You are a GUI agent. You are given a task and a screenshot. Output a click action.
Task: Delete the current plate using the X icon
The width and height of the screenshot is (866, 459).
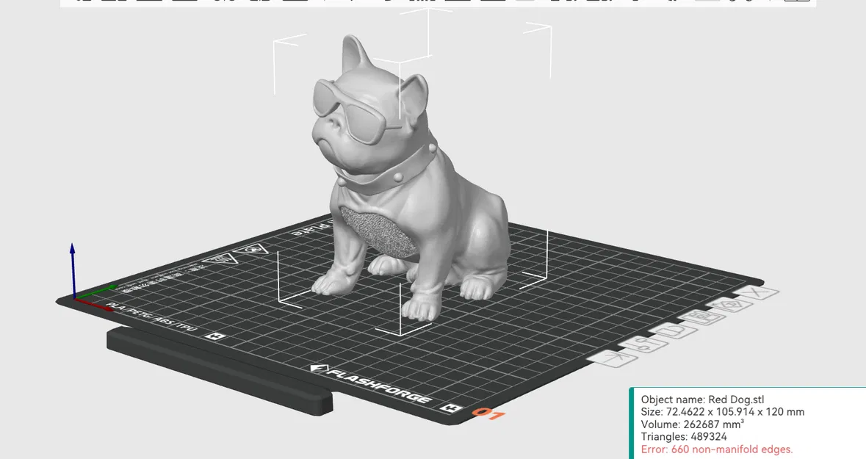757,292
